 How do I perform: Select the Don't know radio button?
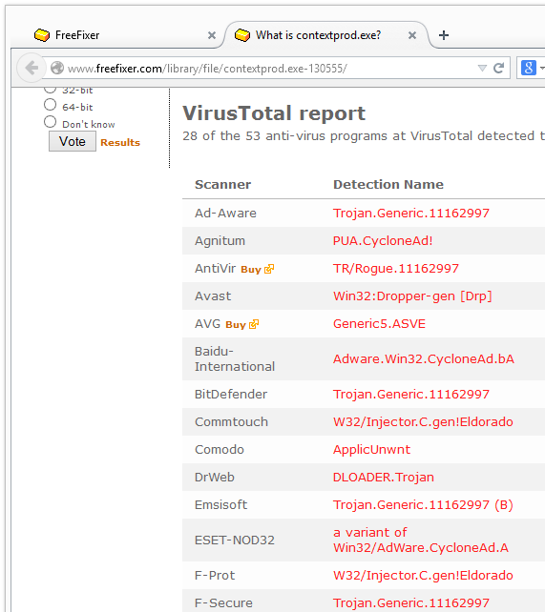pos(50,122)
